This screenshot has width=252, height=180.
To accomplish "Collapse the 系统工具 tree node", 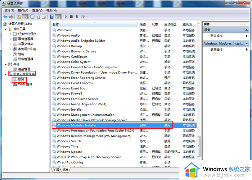I will point(6,29).
